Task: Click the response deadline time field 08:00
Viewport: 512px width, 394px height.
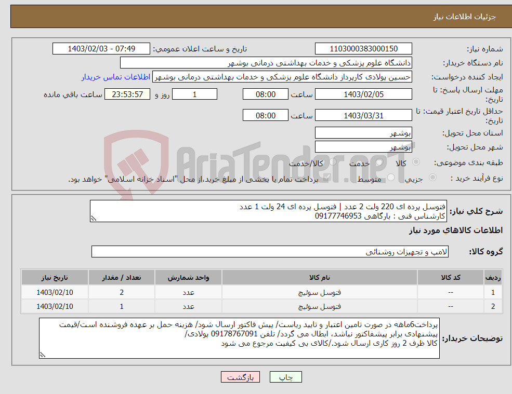Action: [x=266, y=94]
